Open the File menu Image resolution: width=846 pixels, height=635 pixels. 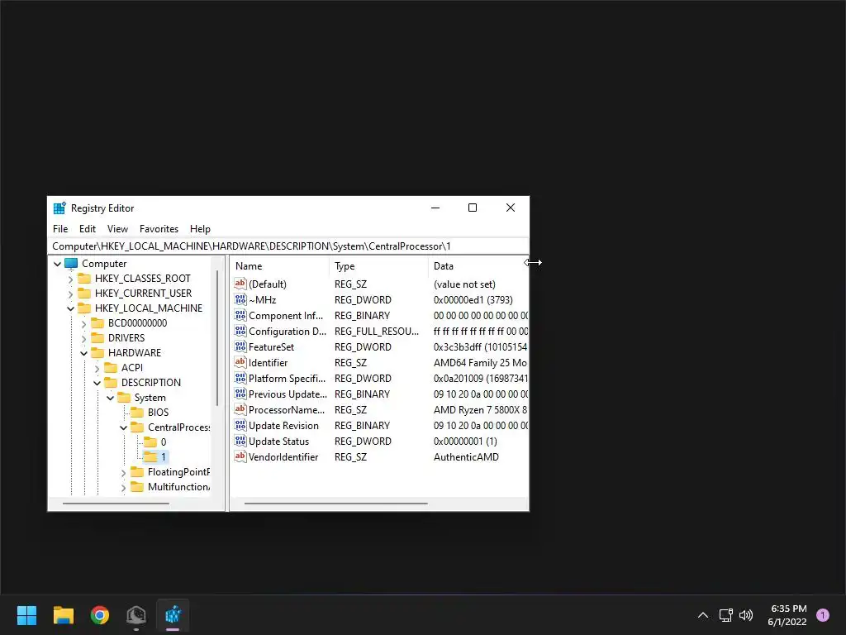60,229
